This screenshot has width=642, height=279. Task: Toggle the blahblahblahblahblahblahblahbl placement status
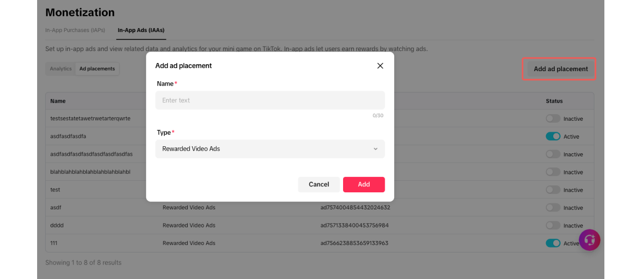click(x=553, y=172)
